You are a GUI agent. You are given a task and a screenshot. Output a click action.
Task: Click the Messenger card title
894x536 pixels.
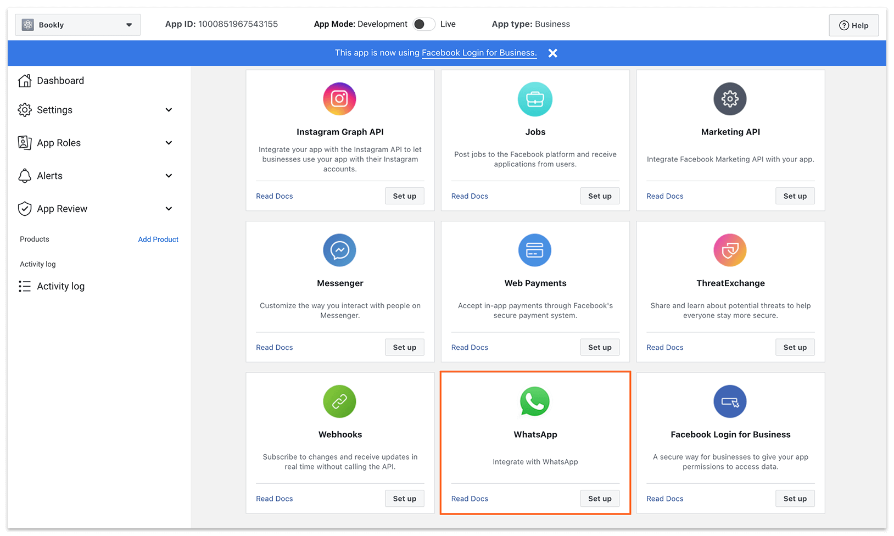click(x=340, y=283)
